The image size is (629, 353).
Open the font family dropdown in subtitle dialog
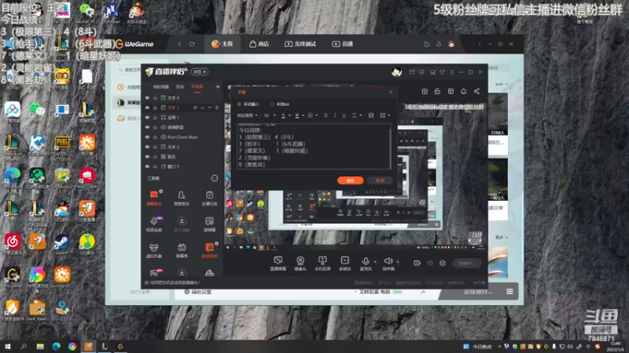(x=247, y=115)
